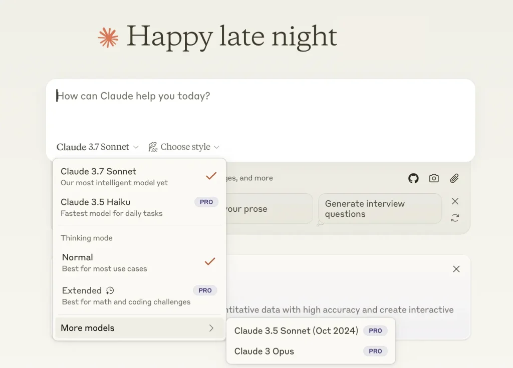
Task: Click the paperclip attach file icon
Action: tap(454, 178)
